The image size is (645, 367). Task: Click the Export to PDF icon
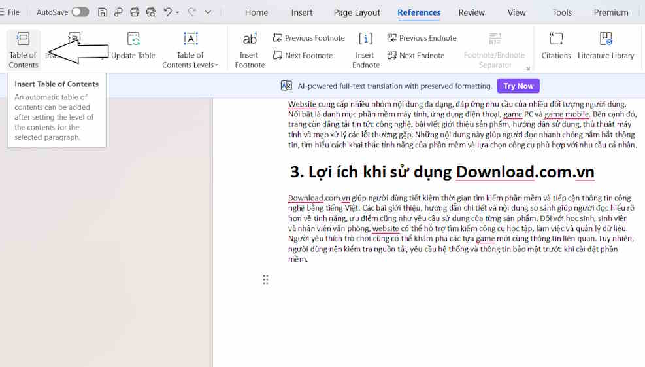coord(118,12)
